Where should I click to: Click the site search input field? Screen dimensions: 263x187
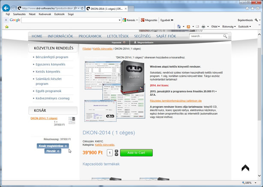point(206,36)
